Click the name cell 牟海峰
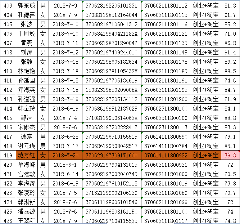Viewport: 240px width, 224px height. point(27,165)
